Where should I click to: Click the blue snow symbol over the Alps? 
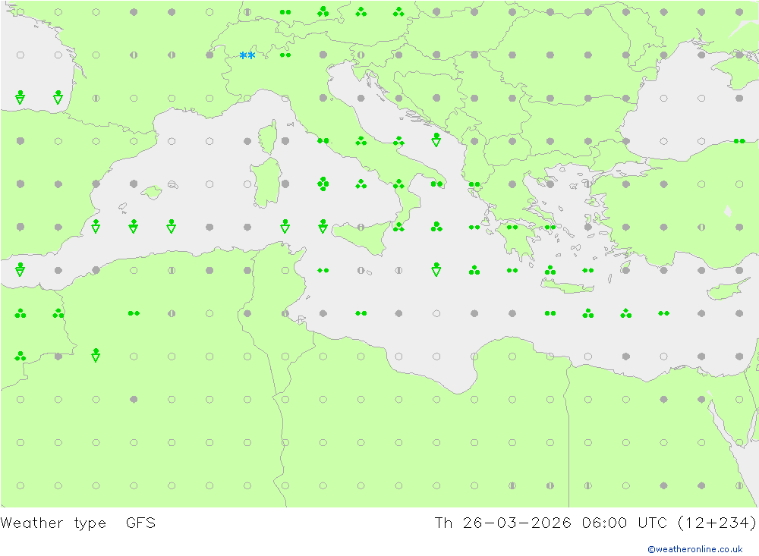click(x=247, y=55)
